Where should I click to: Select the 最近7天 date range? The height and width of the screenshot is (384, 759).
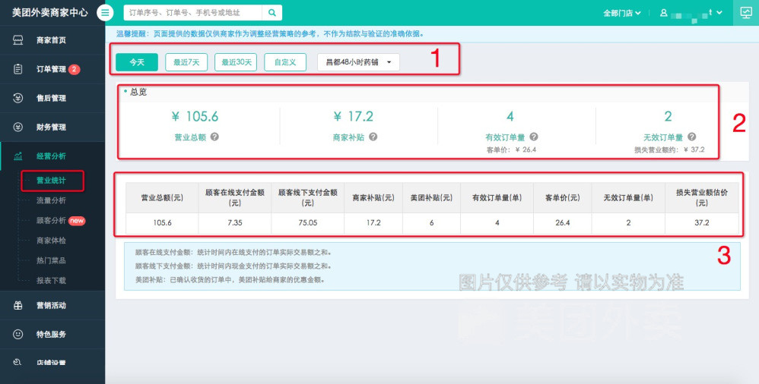(x=186, y=62)
